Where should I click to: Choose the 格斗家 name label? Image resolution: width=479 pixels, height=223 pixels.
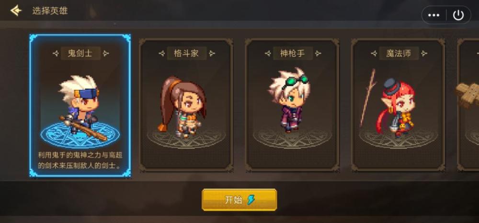coord(186,54)
